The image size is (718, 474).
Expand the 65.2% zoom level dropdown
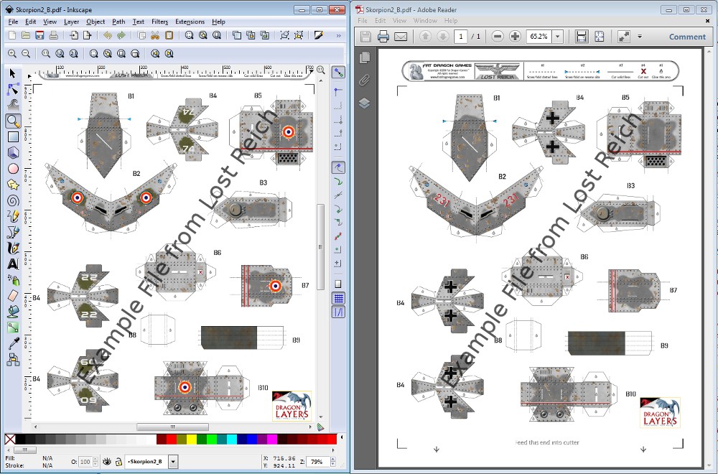pyautogui.click(x=558, y=37)
